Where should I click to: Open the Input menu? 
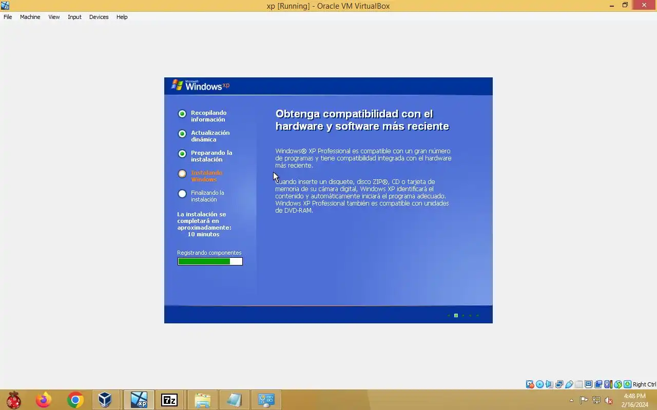pyautogui.click(x=74, y=17)
